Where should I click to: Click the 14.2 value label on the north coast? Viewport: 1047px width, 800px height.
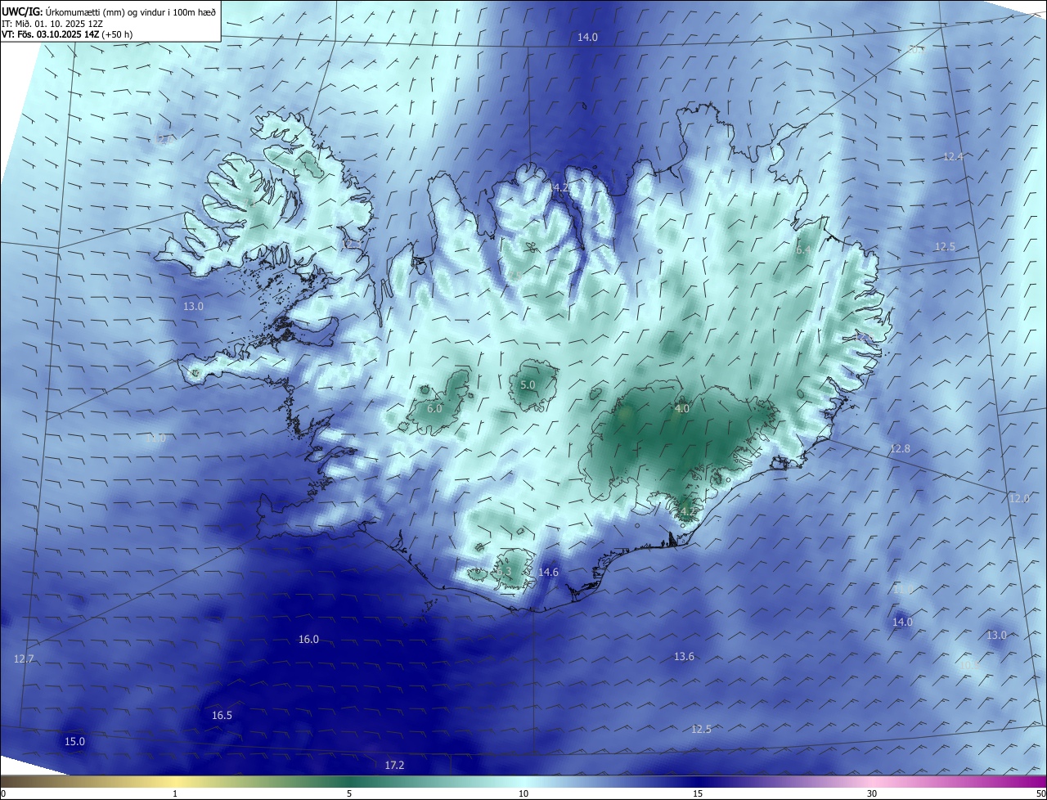click(x=558, y=187)
